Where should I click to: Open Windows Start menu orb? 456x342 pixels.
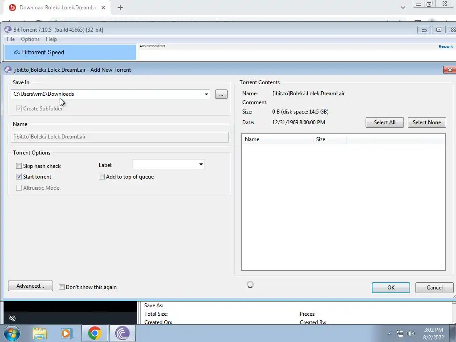(12, 333)
